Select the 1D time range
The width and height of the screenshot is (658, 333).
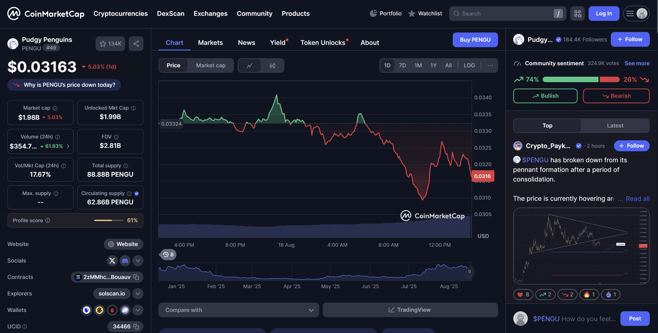(387, 65)
